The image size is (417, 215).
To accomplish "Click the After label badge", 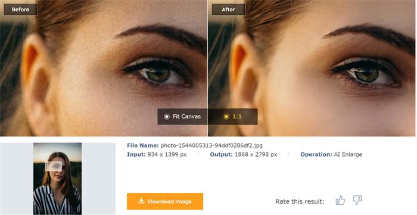I will coord(228,10).
